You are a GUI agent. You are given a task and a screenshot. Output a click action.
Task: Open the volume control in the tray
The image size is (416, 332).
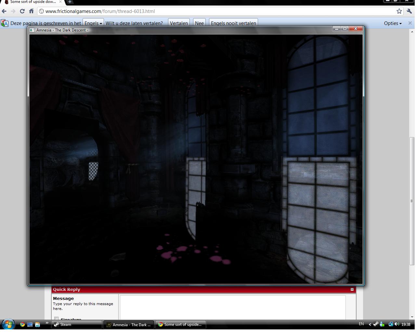click(397, 324)
